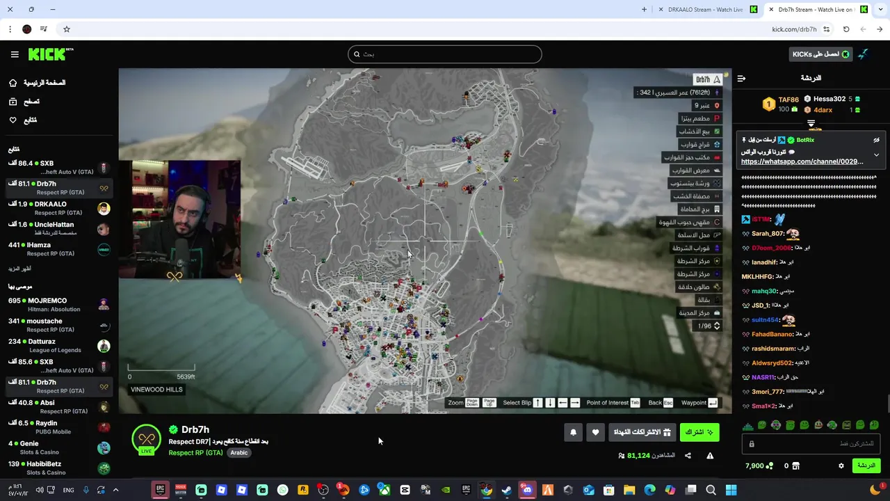Screen dimensions: 890x501
Task: Open the WhatsApp channel link in chat
Action: point(802,161)
